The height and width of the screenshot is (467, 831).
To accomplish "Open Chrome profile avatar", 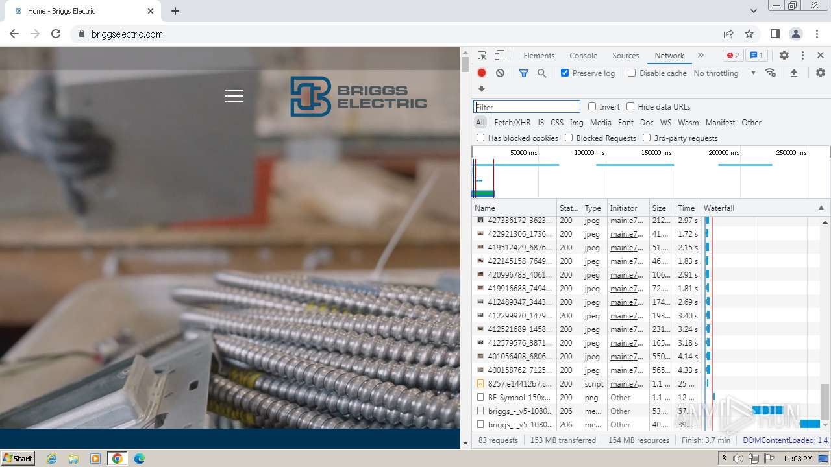I will (796, 34).
